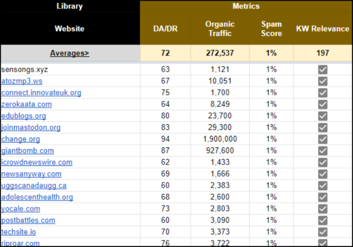This screenshot has width=353, height=247.
Task: Toggle checkbox in the giantbomb.com row
Action: coord(323,151)
